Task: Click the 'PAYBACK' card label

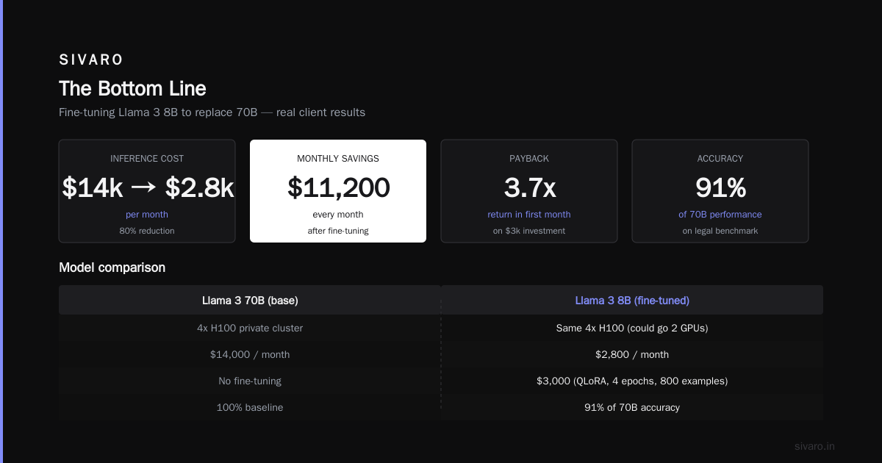Action: (x=529, y=159)
